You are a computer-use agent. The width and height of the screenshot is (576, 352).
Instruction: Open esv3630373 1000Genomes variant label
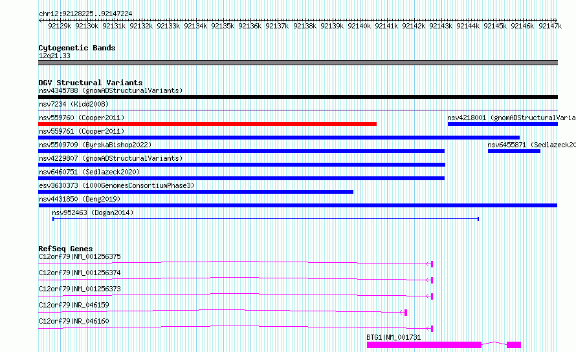116,185
